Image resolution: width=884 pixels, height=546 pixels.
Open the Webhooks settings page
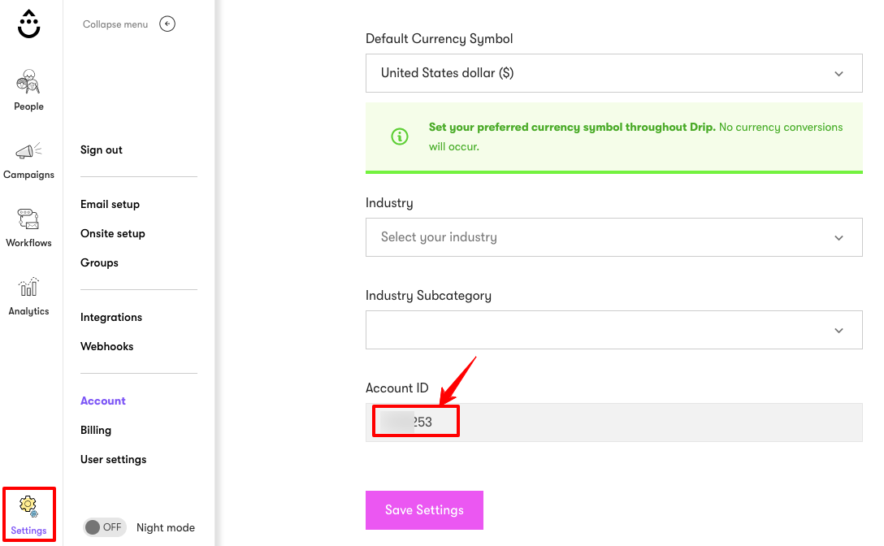106,346
